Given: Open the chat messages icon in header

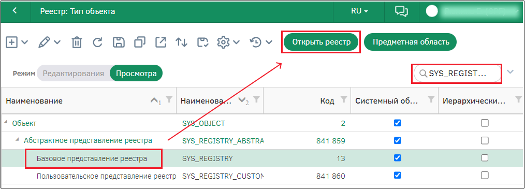Looking at the screenshot, I should pos(401,11).
